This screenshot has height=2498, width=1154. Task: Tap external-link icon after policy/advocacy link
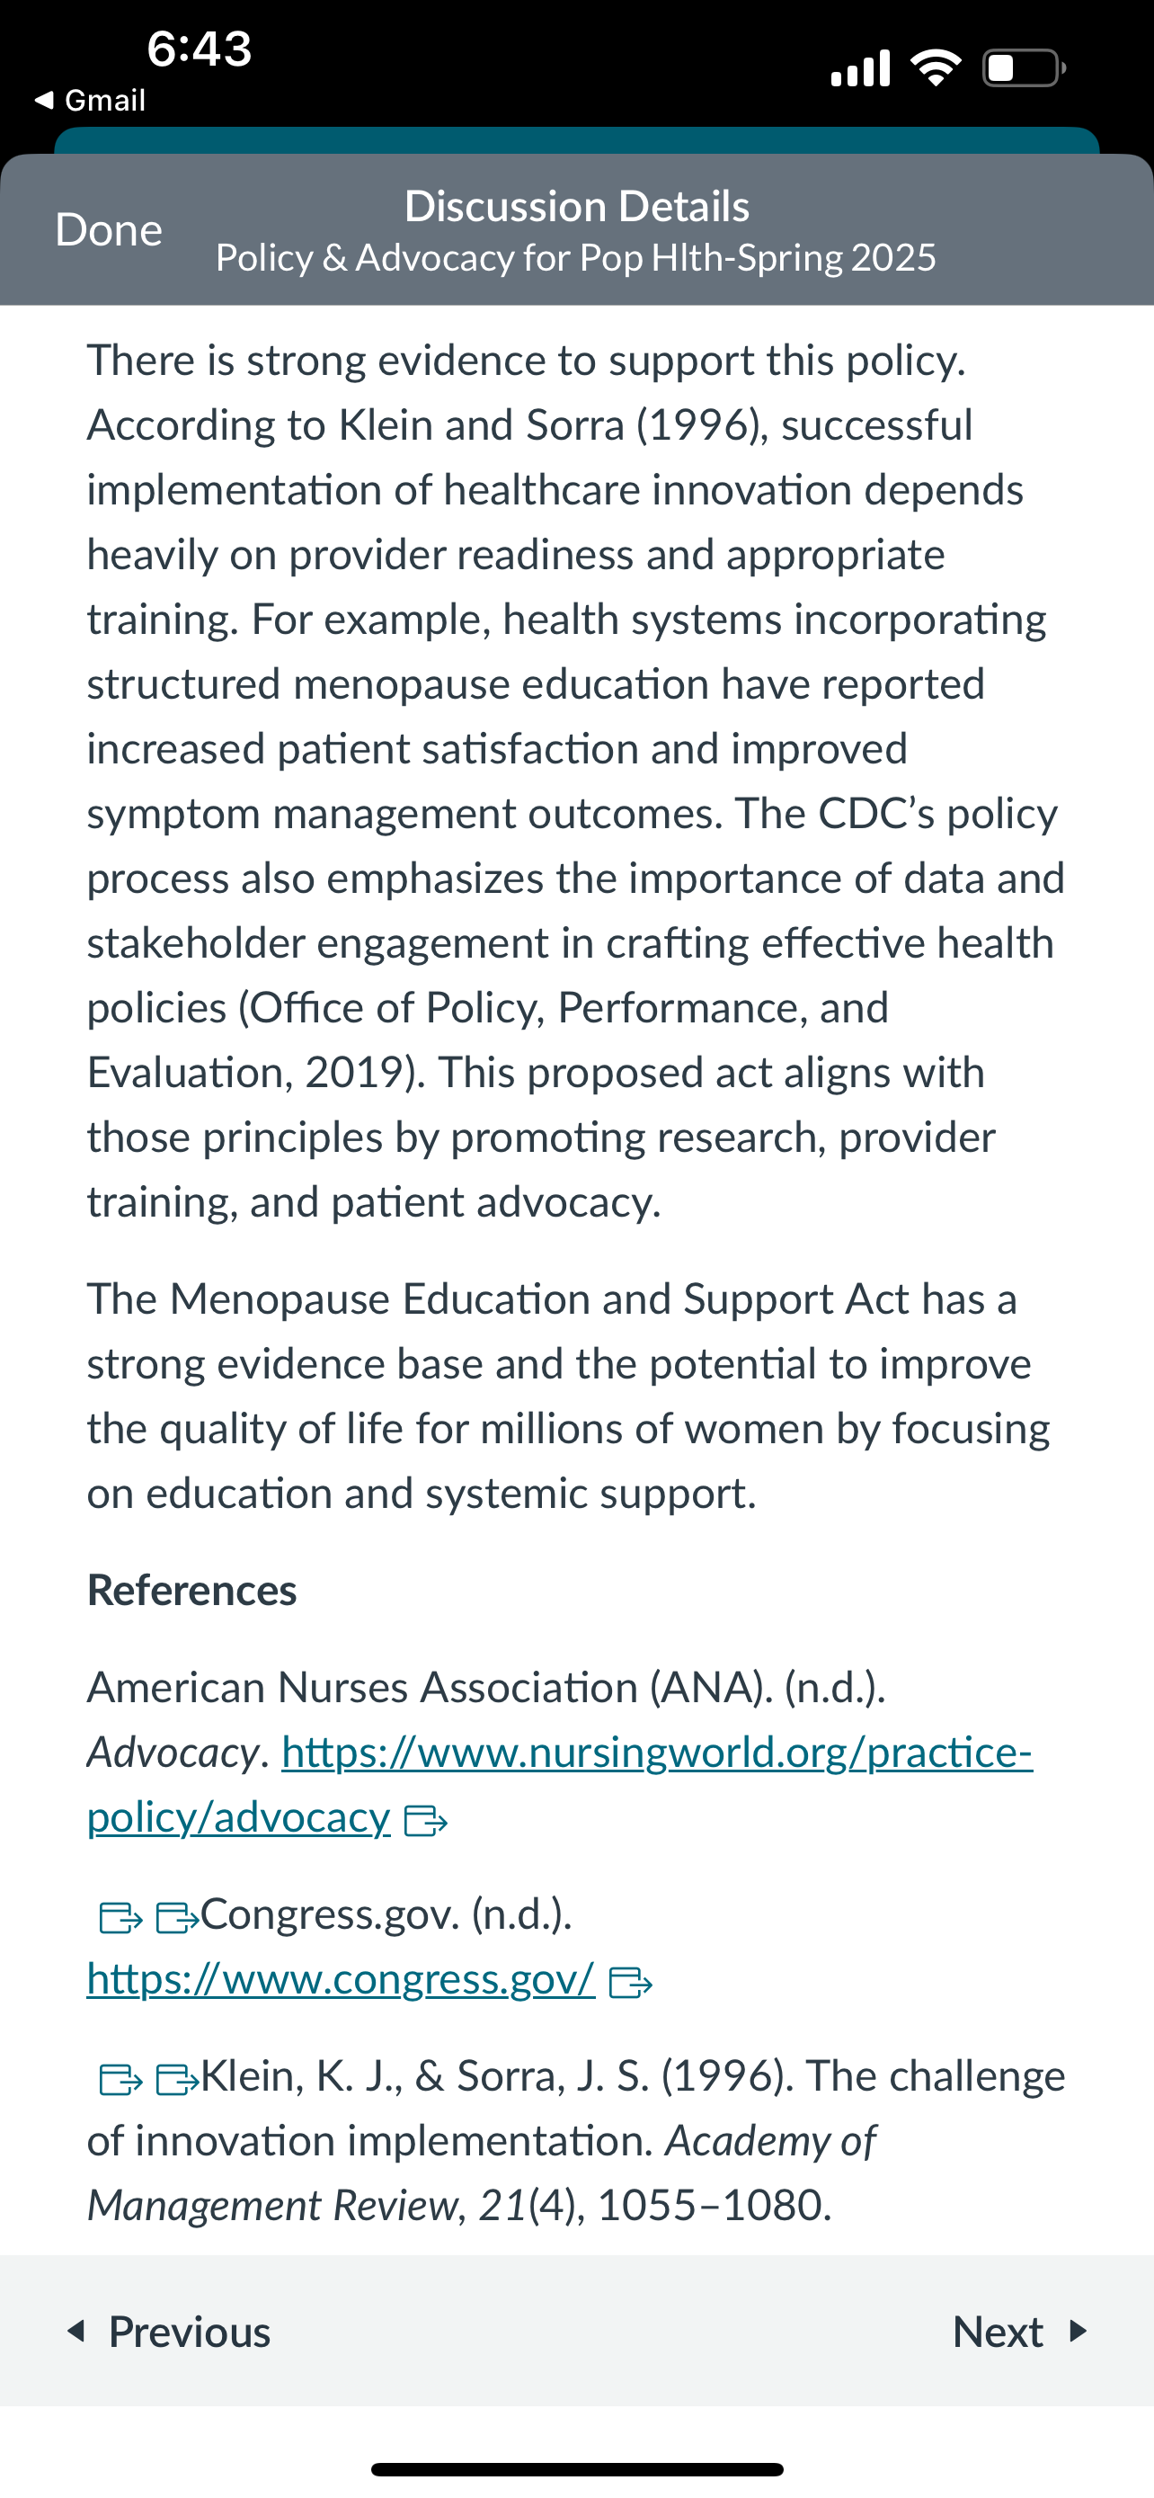(424, 1820)
